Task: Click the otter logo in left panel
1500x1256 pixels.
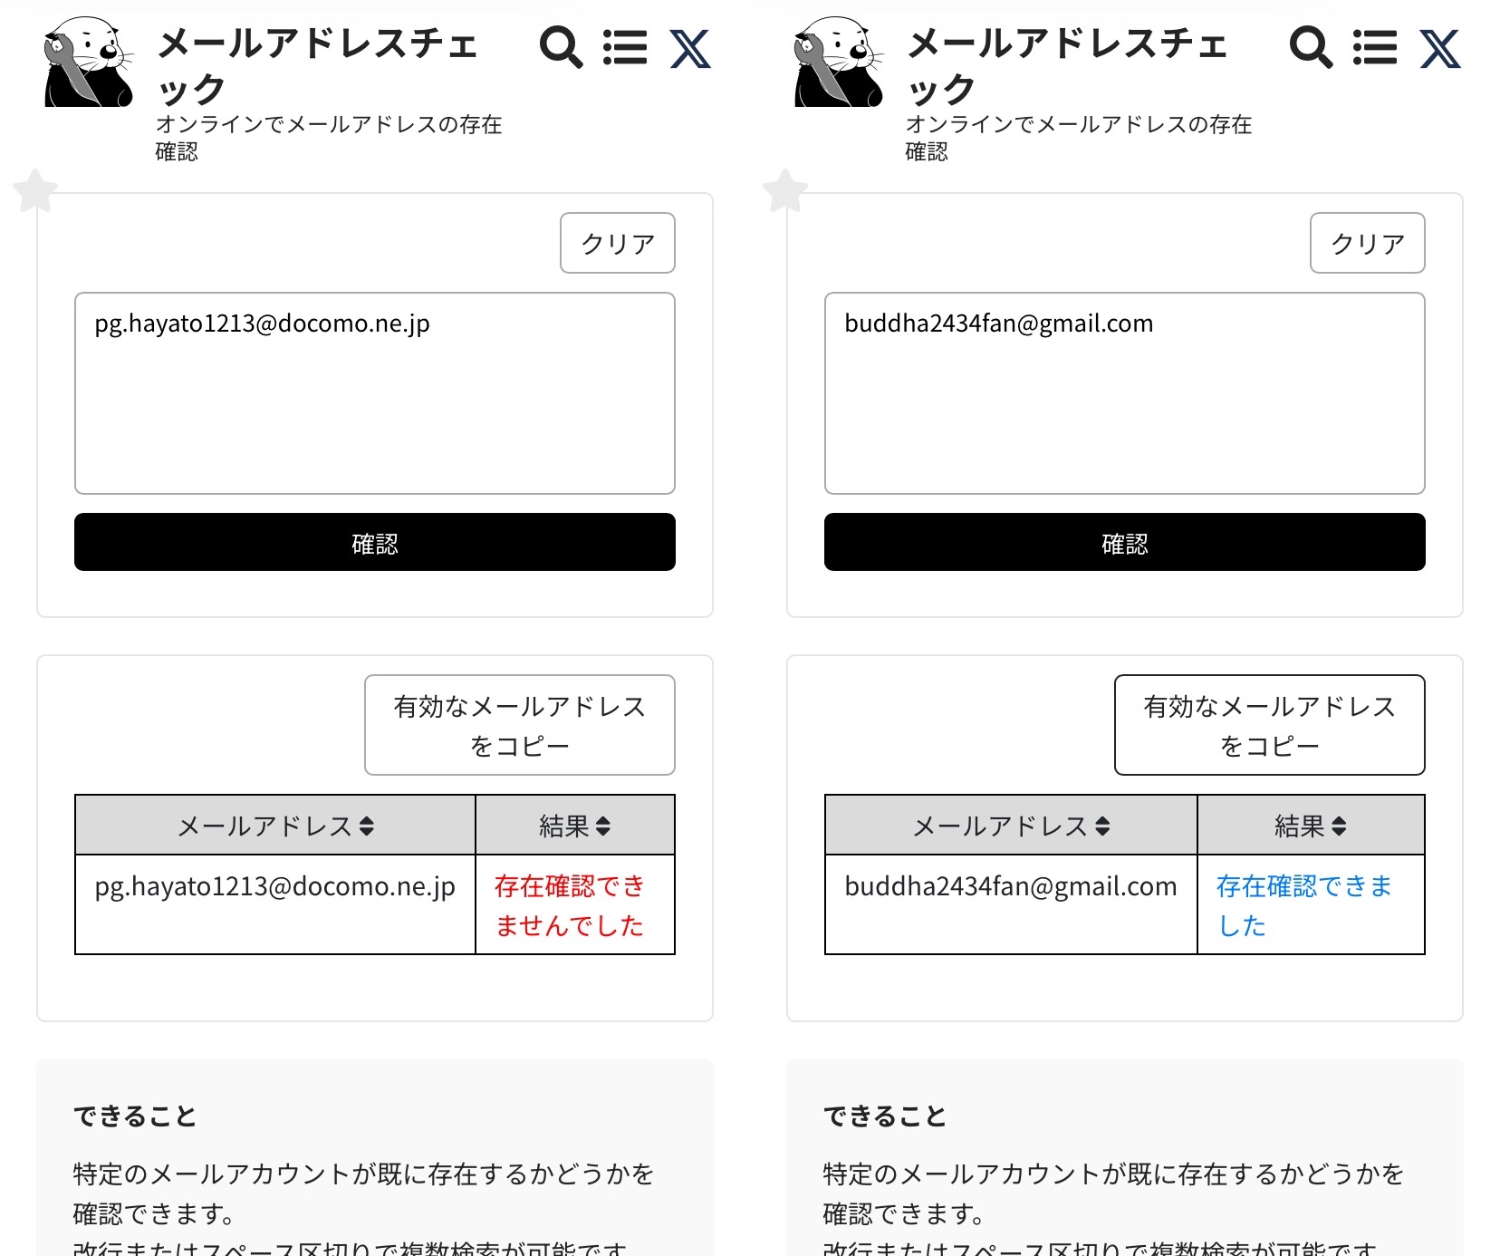Action: (x=88, y=63)
